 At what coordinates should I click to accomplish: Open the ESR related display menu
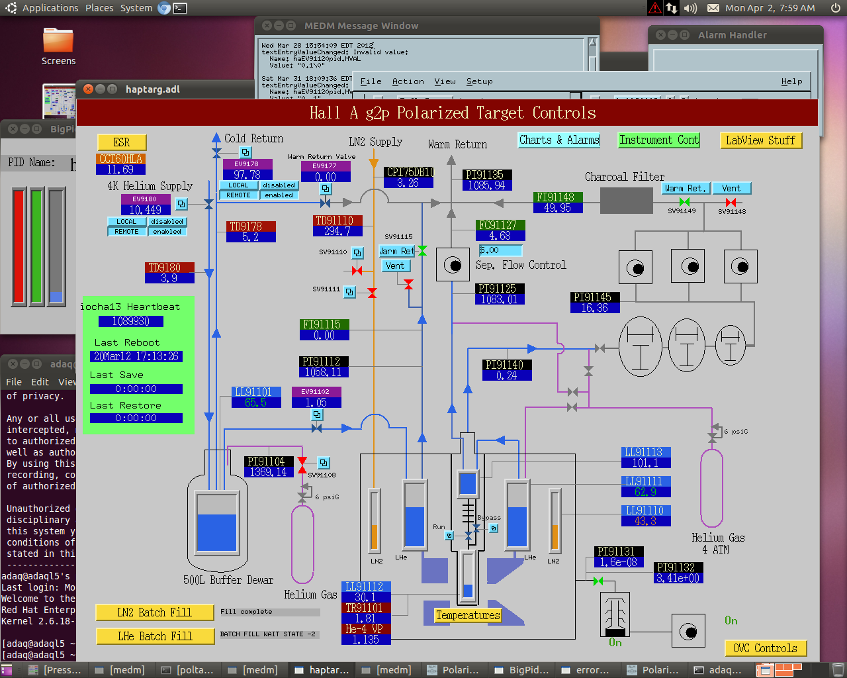click(122, 142)
